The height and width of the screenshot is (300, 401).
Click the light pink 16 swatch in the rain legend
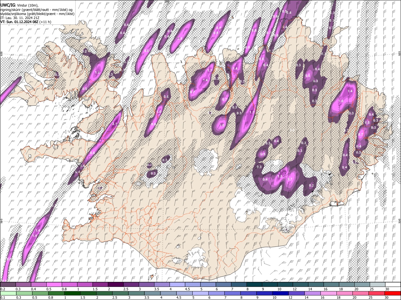click(x=329, y=293)
